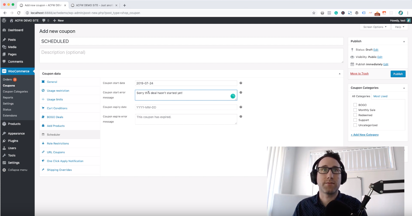The width and height of the screenshot is (412, 216).
Task: Click the WordPress logo in the admin bar
Action: pos(4,20)
